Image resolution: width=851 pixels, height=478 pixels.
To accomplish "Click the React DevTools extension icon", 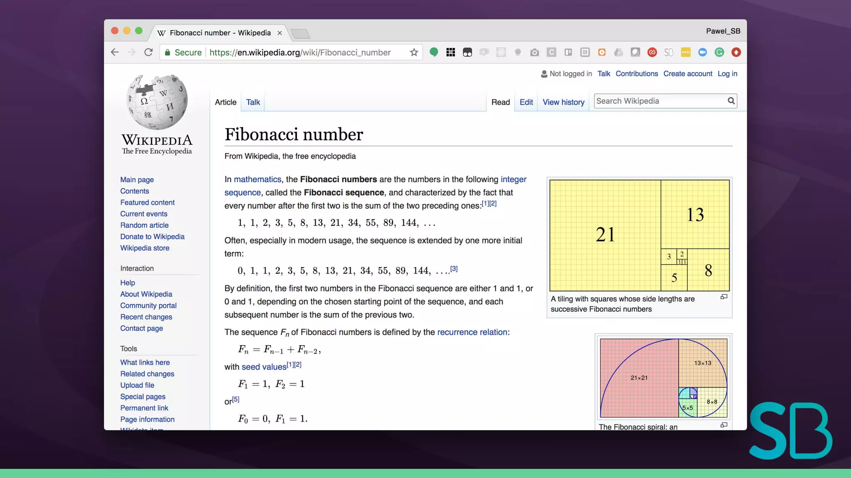I will [x=501, y=52].
